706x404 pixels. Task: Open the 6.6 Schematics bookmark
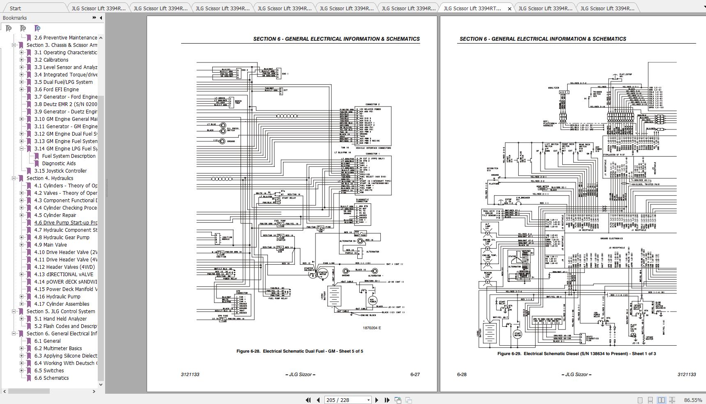(x=51, y=378)
